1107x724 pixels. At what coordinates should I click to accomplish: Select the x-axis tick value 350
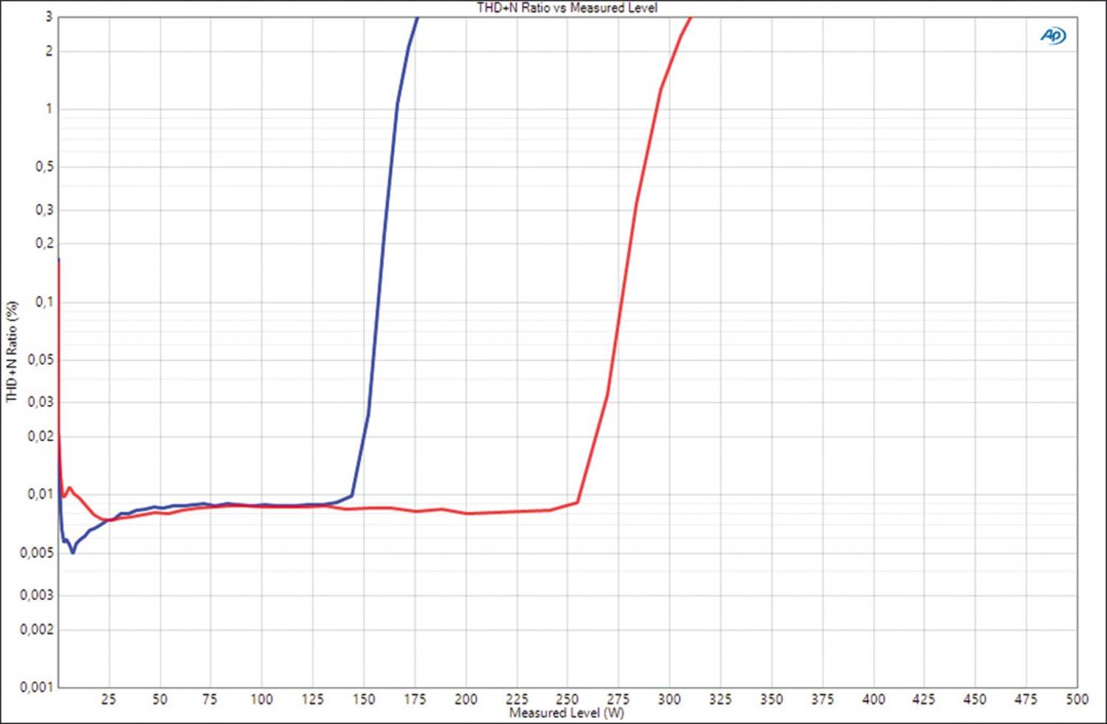click(771, 699)
